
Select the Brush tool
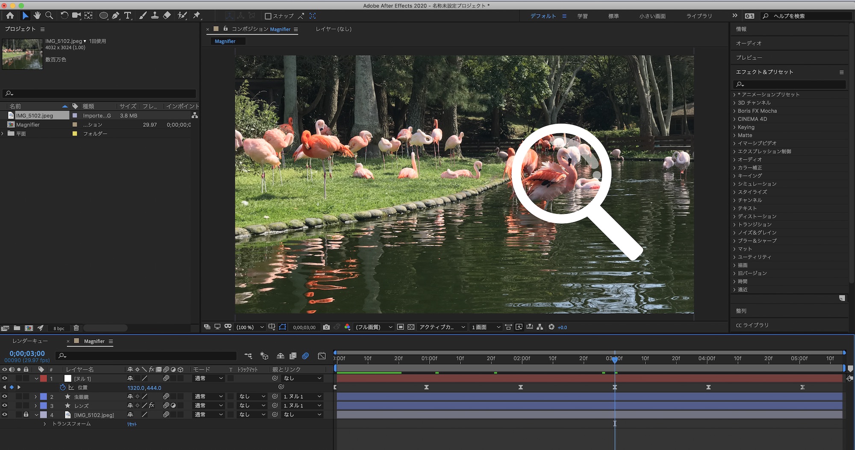[143, 16]
